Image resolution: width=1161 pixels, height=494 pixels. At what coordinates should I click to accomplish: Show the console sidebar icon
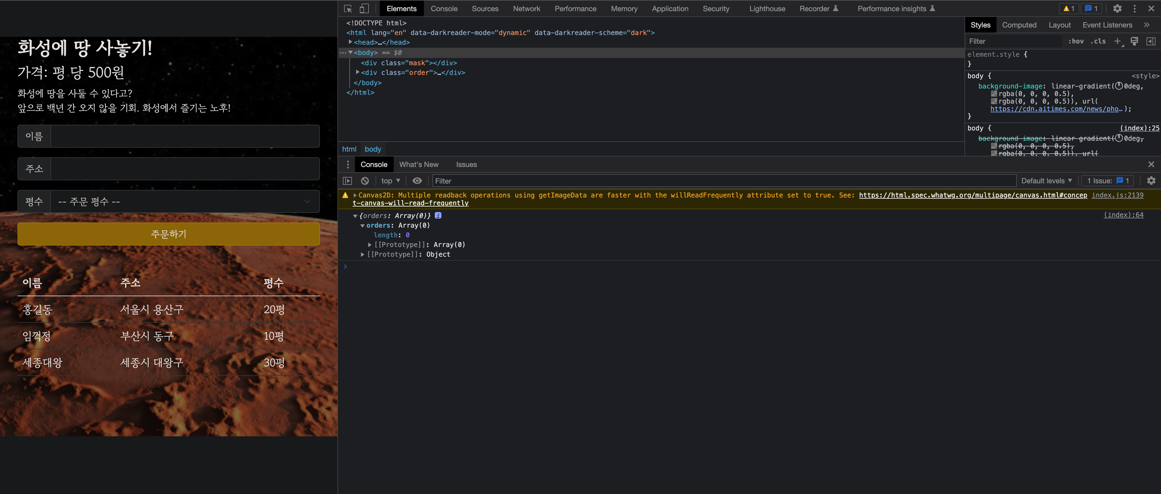tap(347, 181)
